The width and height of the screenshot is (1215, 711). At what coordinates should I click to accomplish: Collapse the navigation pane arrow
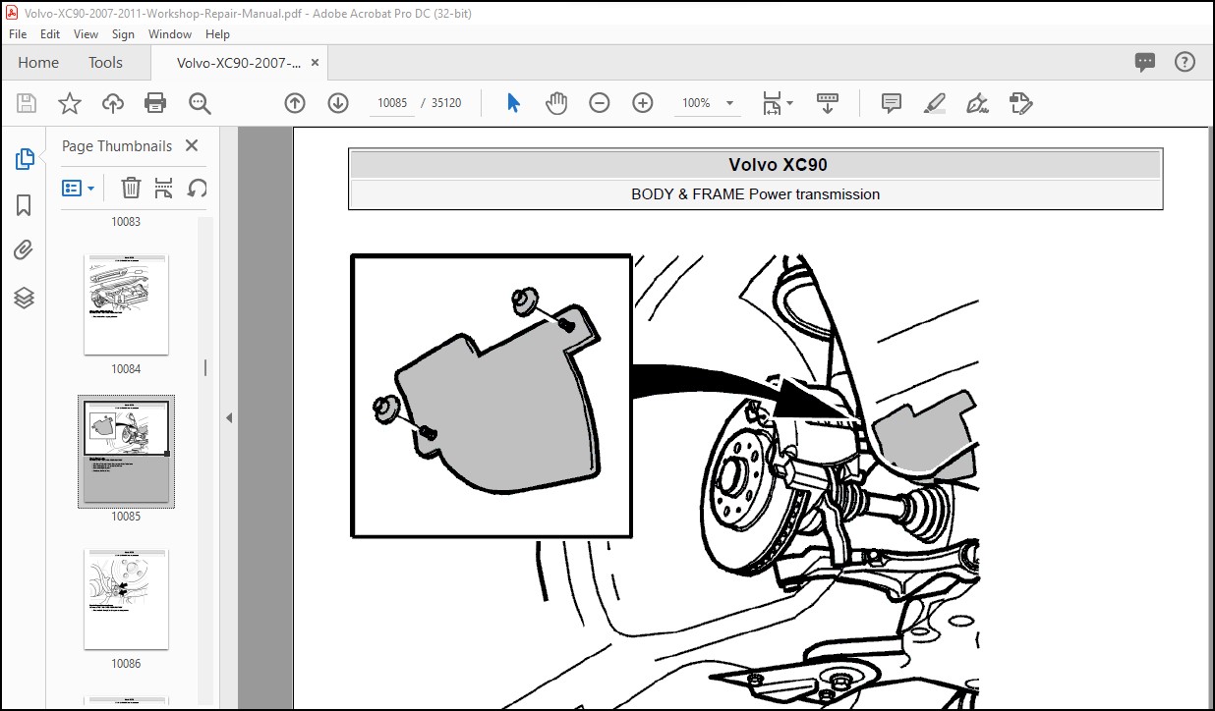click(x=228, y=417)
